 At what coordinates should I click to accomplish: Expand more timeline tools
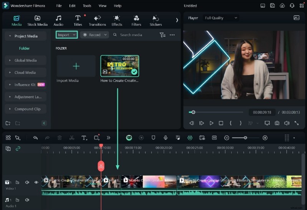tap(108, 138)
